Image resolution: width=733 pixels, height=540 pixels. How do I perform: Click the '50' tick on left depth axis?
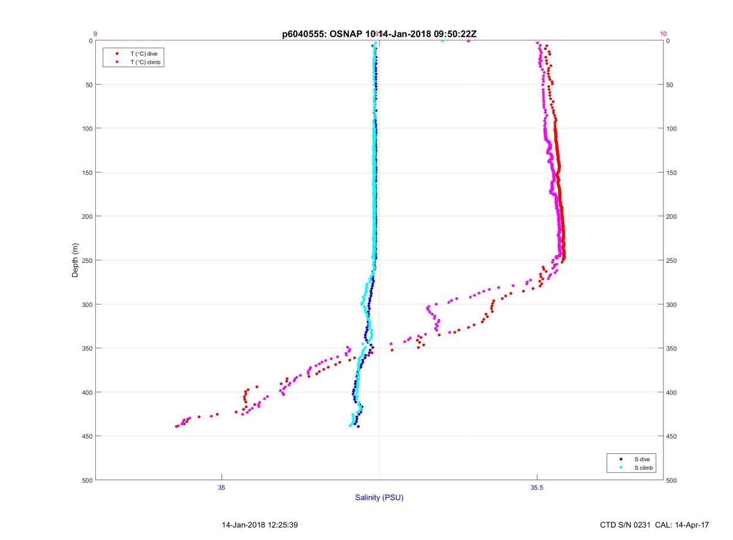[88, 85]
